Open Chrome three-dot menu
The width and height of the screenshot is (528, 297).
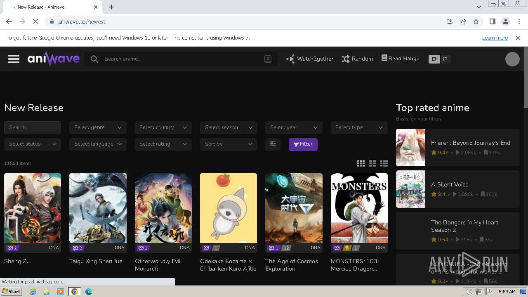(519, 22)
